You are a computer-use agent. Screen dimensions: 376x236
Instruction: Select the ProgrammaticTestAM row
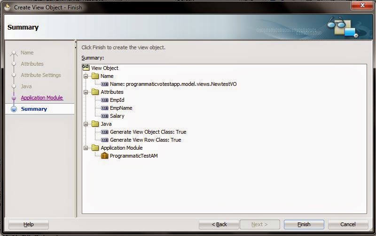pos(134,156)
